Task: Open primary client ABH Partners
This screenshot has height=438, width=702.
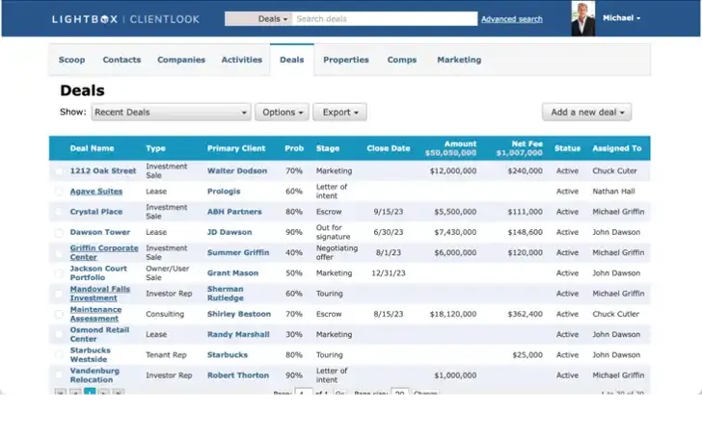Action: 234,212
